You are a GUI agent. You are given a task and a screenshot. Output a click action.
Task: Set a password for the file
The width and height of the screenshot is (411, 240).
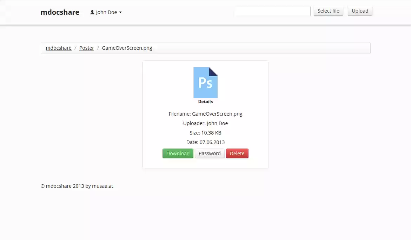click(x=210, y=153)
